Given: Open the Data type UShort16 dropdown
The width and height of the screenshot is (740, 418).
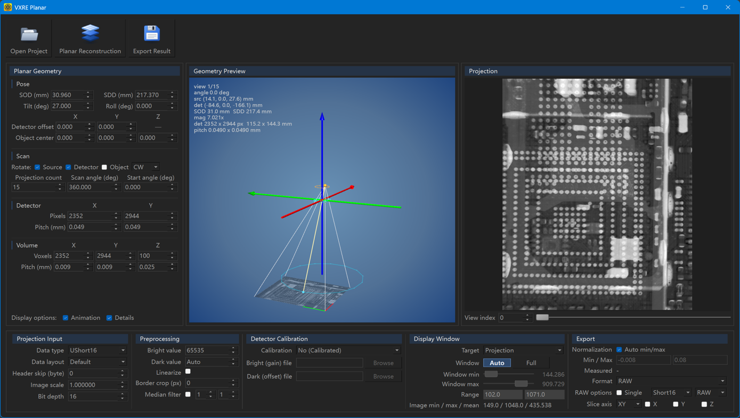Looking at the screenshot, I should (97, 350).
